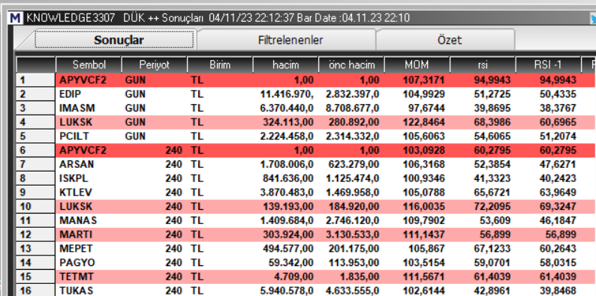596x296 pixels.
Task: Click RSI -1 value 46,1847 for MANAS
Action: coord(558,220)
